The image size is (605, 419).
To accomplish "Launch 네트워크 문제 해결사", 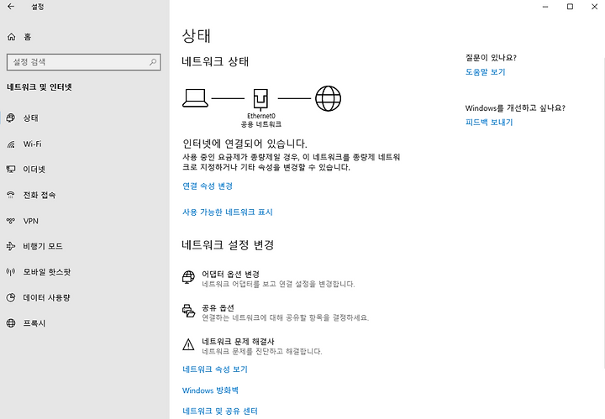I will (x=238, y=342).
